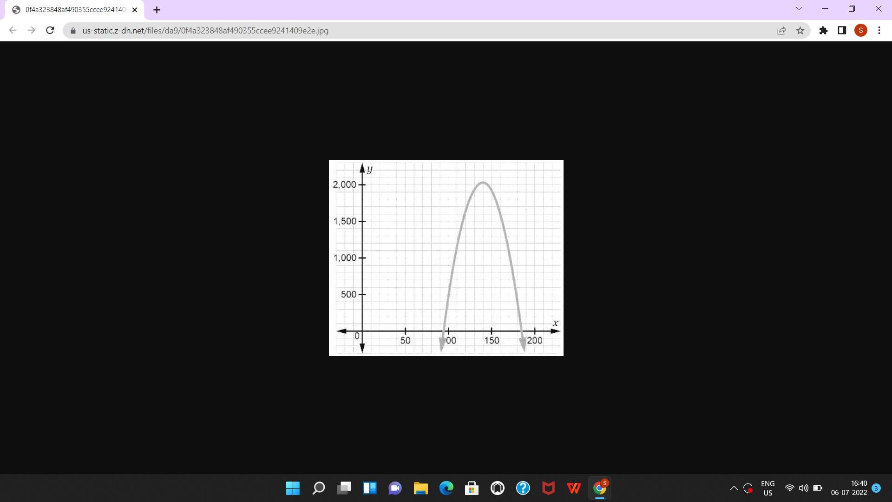Expand the tab search chevron

[799, 9]
